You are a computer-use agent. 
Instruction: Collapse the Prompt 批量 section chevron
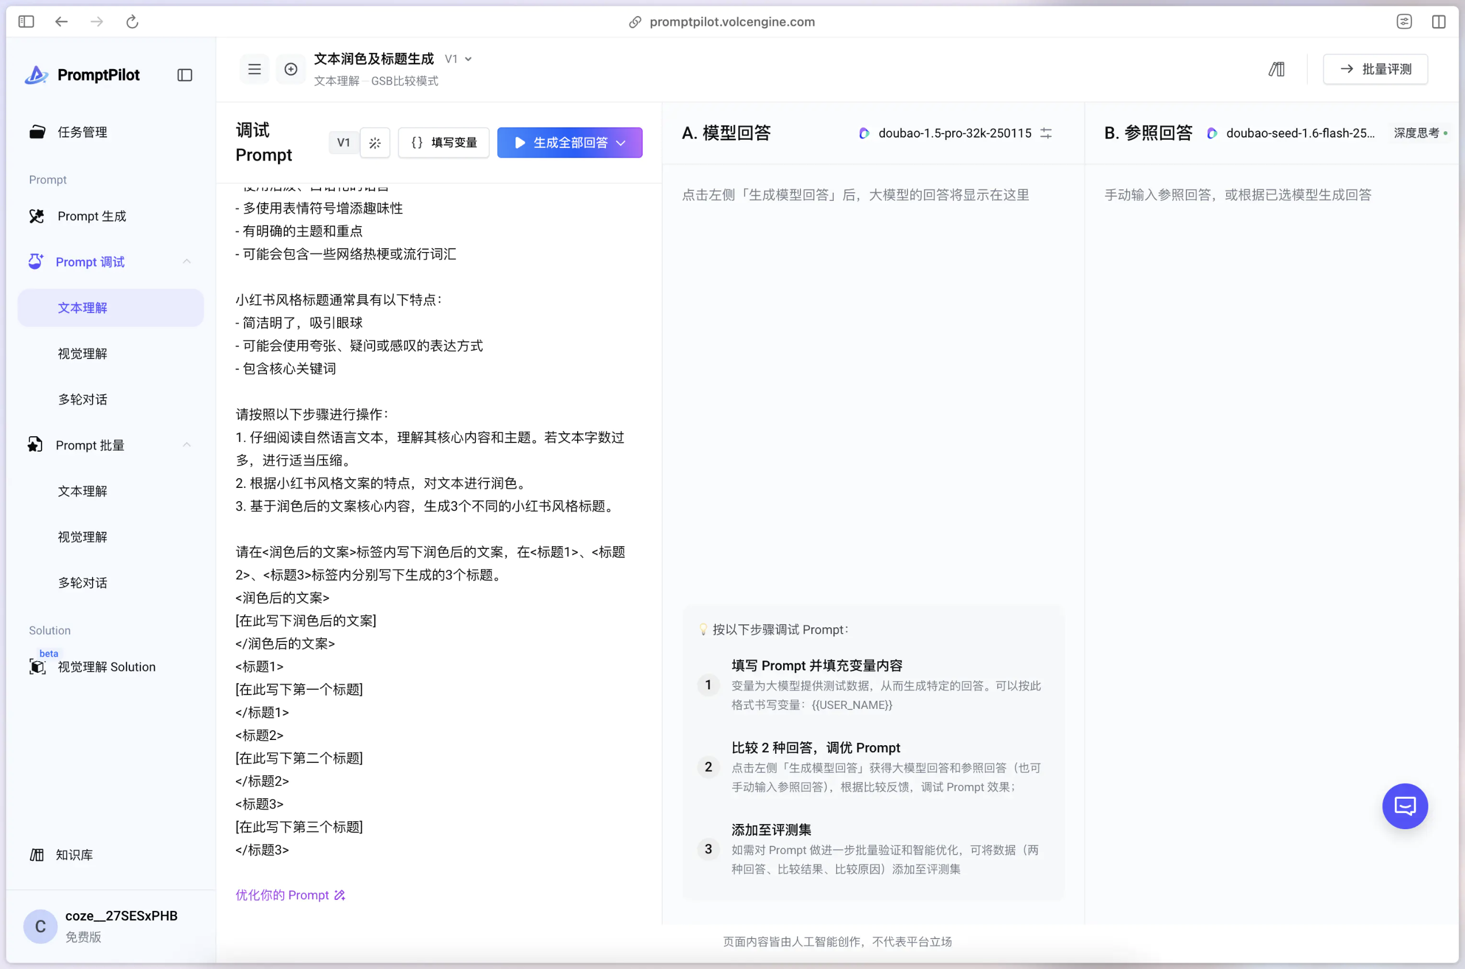(x=186, y=445)
